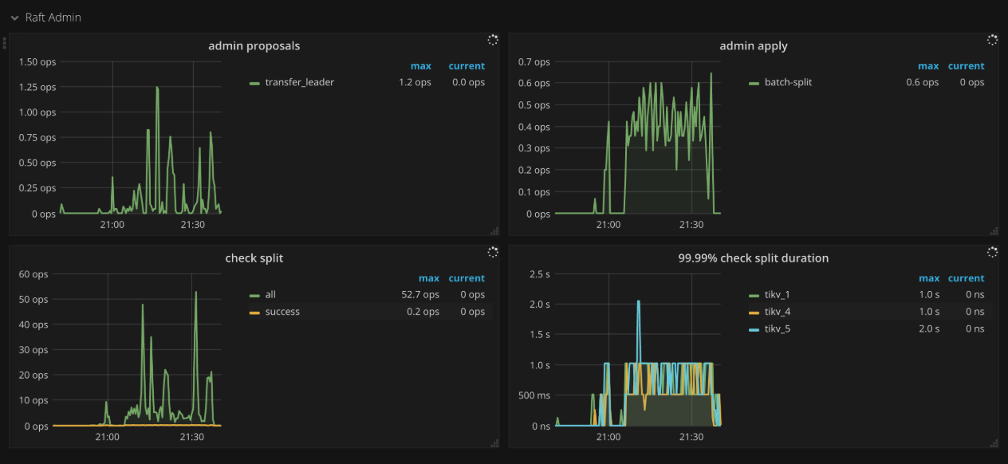
Task: Click the 99.99% check split duration title
Action: click(x=753, y=258)
